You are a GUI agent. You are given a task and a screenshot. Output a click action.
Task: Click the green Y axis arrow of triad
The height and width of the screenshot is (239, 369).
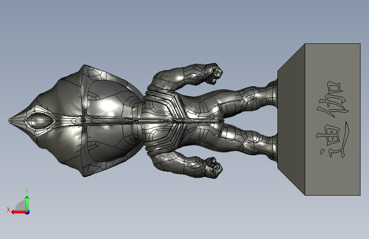point(27,203)
